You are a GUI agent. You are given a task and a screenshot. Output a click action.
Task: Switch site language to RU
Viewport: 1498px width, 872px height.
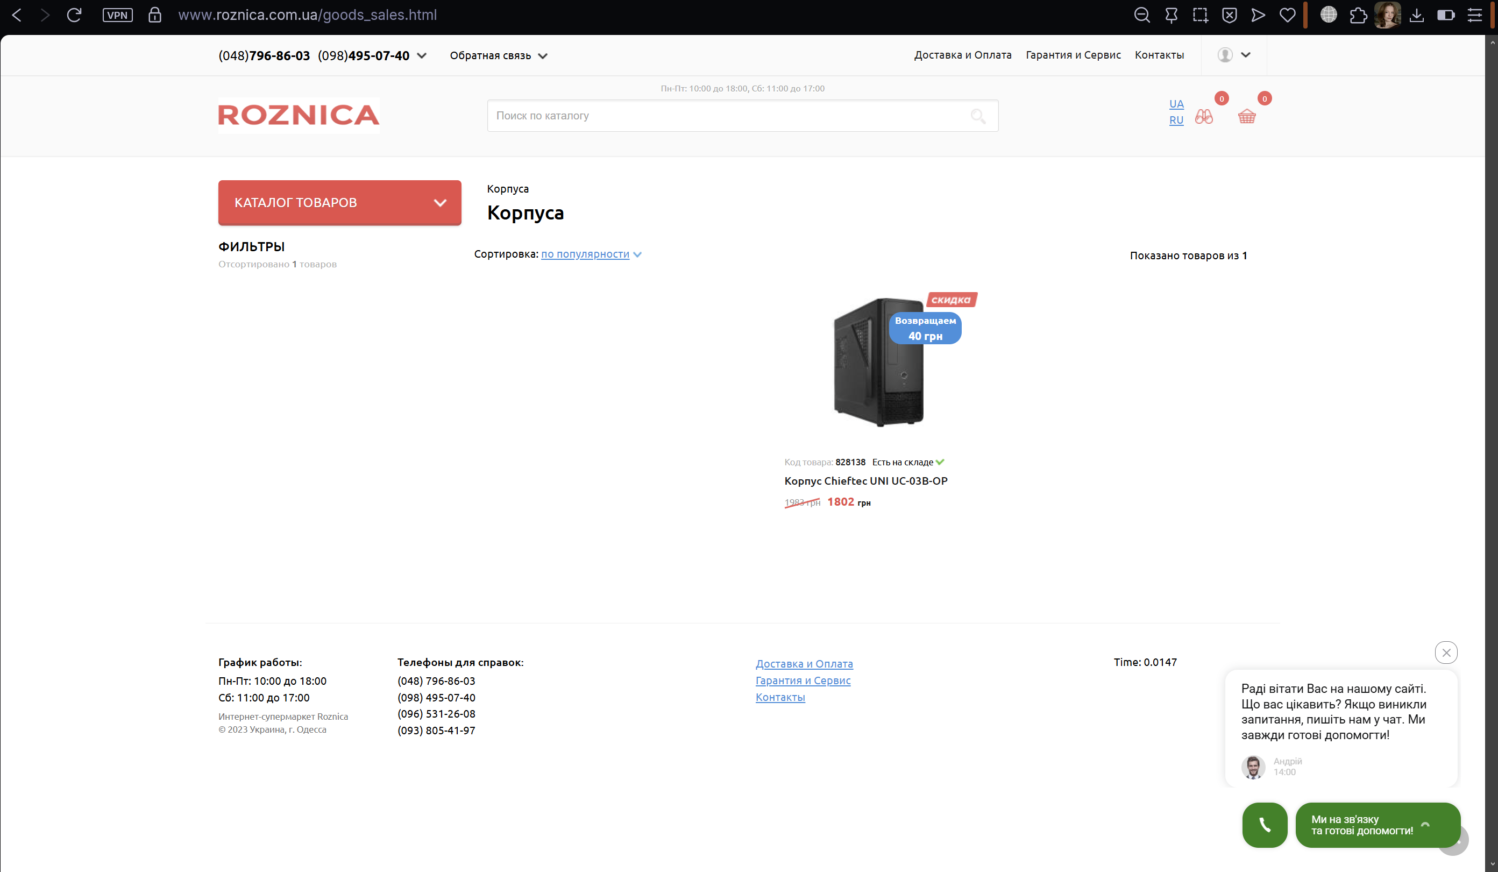coord(1176,120)
